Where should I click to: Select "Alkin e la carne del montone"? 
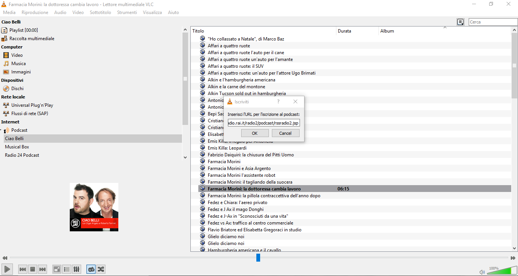point(236,87)
